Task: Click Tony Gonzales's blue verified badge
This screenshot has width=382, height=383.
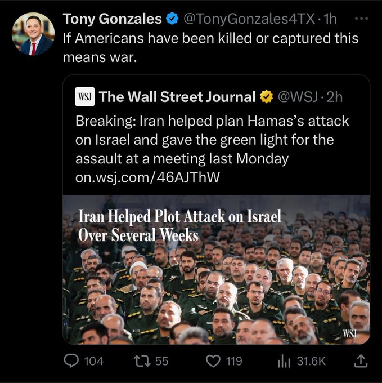Action: pyautogui.click(x=172, y=19)
